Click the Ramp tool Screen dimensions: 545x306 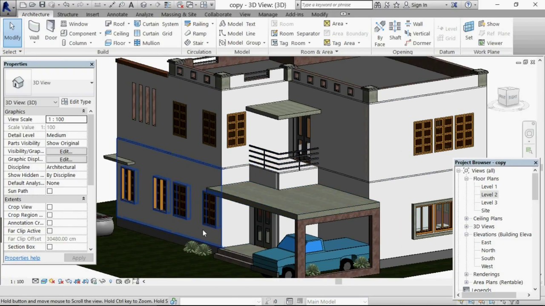click(x=195, y=34)
